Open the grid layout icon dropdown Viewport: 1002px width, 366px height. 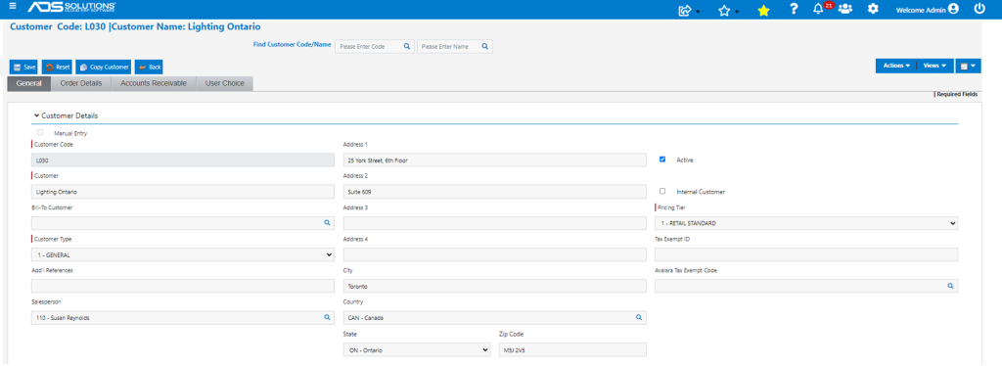[x=968, y=66]
